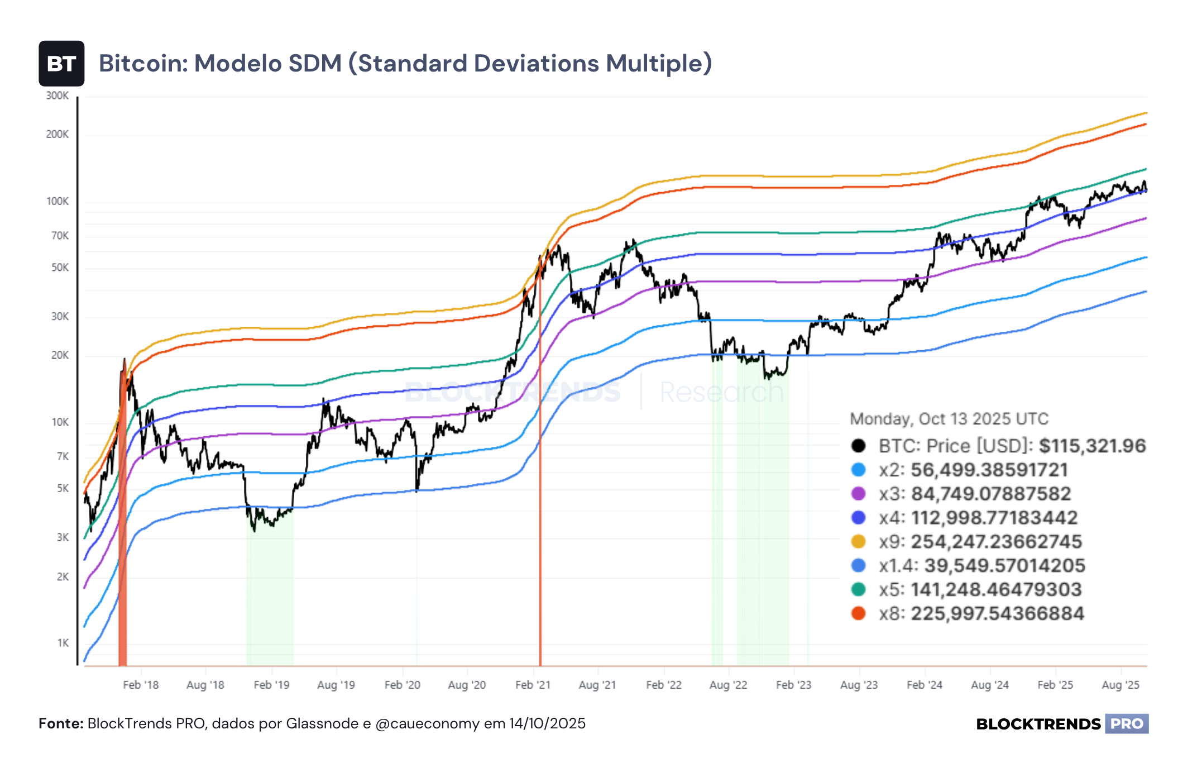Click the chart title Modelo SDM
The height and width of the screenshot is (782, 1197).
tap(268, 63)
